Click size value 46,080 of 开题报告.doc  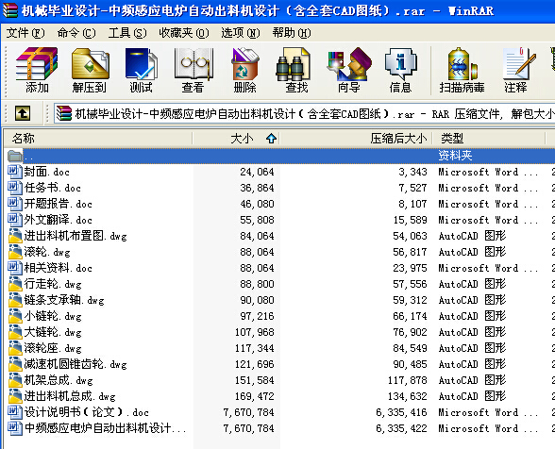257,204
